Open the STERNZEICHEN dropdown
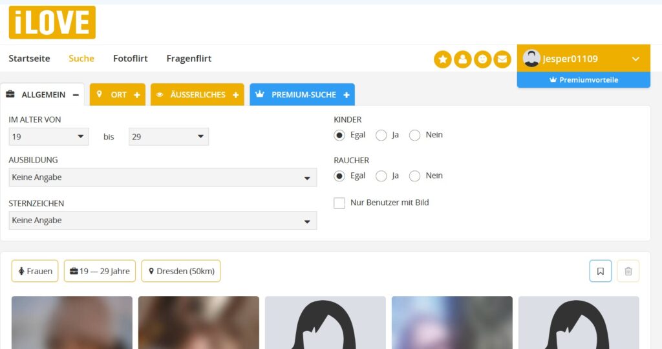Image resolution: width=662 pixels, height=349 pixels. [x=162, y=221]
